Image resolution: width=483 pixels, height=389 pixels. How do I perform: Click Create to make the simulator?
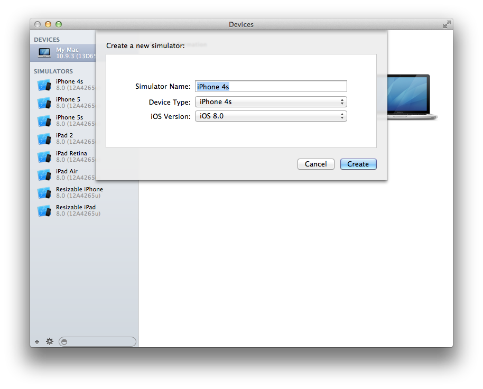tap(358, 164)
